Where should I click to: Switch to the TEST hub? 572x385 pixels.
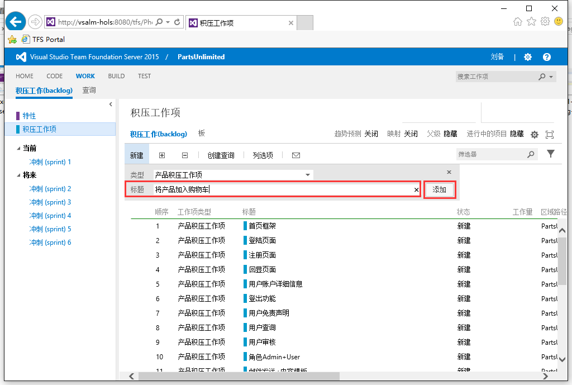144,76
